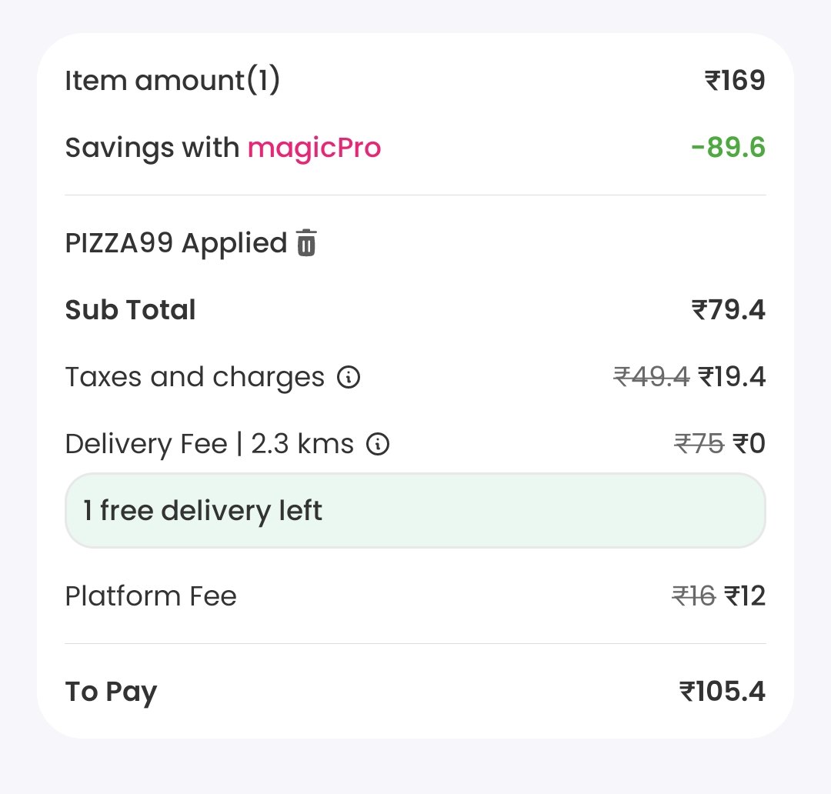The height and width of the screenshot is (794, 831).
Task: Tap the 1 free delivery left banner
Action: click(415, 510)
